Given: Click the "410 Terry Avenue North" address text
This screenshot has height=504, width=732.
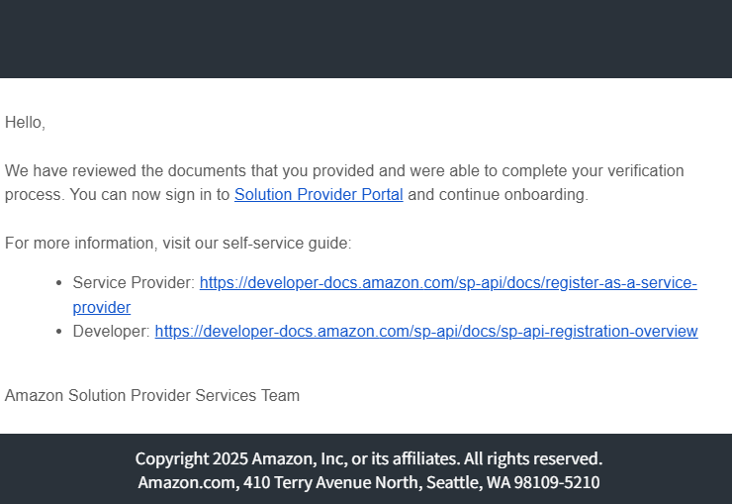Looking at the screenshot, I should 312,483.
